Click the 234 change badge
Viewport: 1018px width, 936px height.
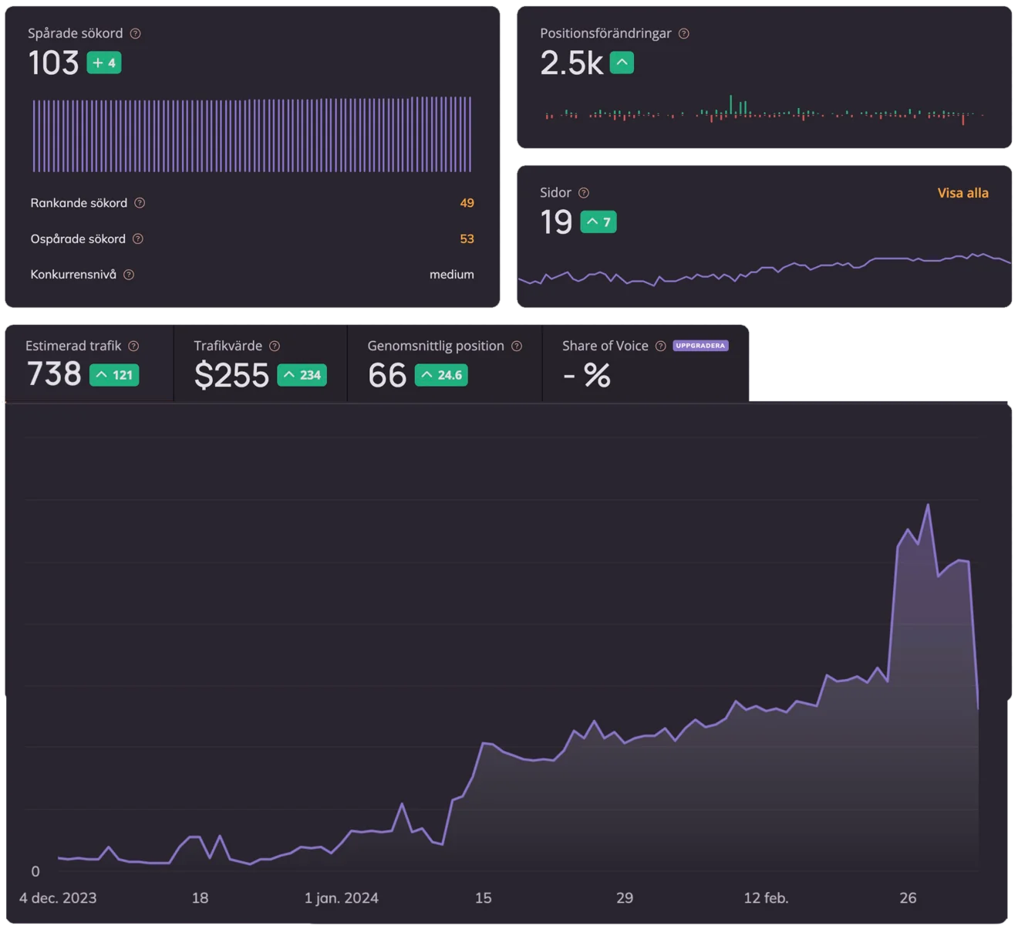pyautogui.click(x=302, y=375)
